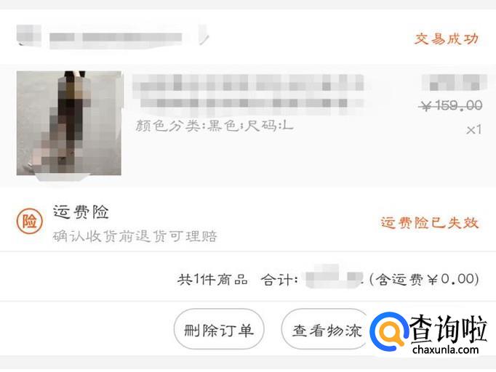Click the (含运费 ¥0.00) note

click(x=424, y=279)
